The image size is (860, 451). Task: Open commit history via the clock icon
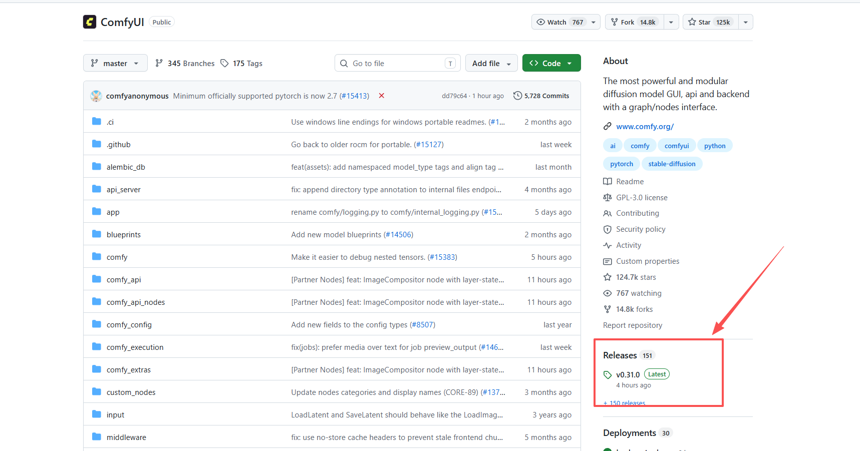[517, 96]
